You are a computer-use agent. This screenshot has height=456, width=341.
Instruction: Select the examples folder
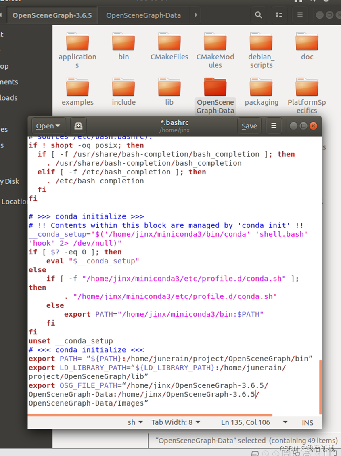point(77,92)
